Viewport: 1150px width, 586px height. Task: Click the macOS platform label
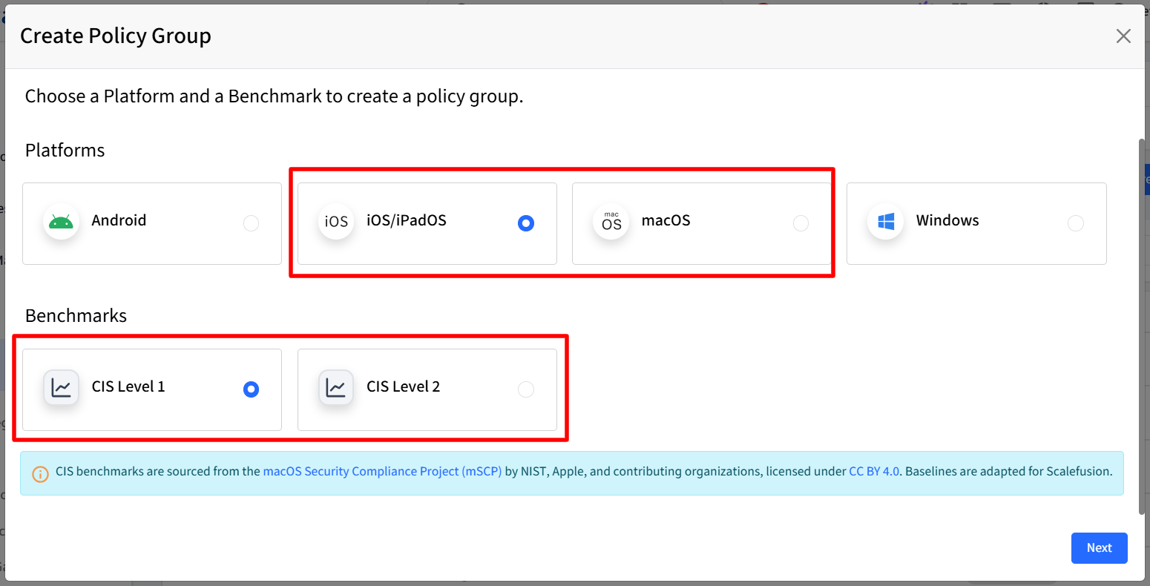pos(666,220)
